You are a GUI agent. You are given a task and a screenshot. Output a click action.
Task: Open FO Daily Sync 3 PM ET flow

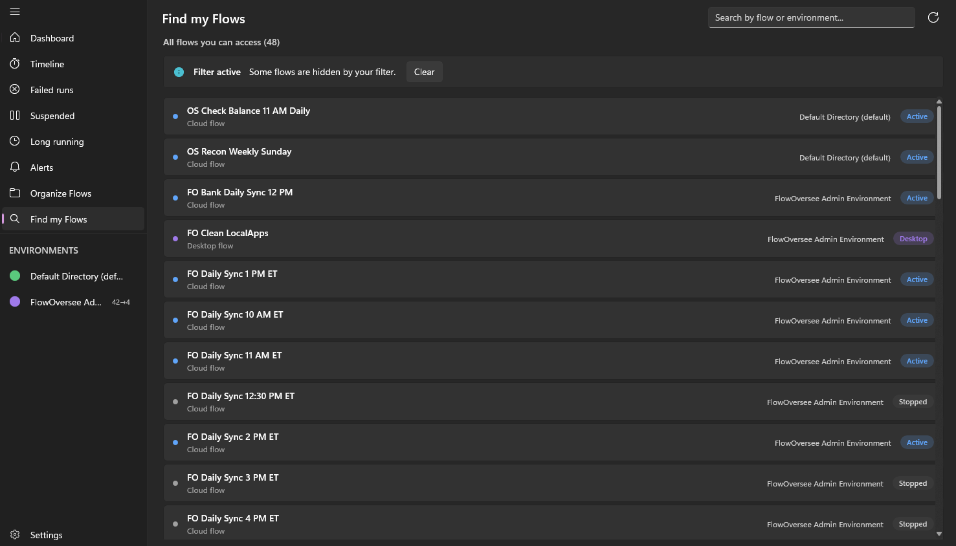(x=550, y=483)
